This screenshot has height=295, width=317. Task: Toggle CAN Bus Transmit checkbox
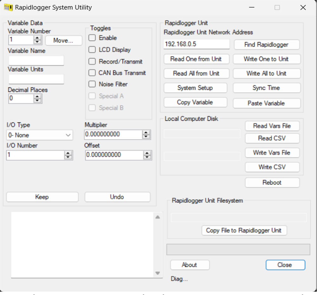pyautogui.click(x=92, y=73)
